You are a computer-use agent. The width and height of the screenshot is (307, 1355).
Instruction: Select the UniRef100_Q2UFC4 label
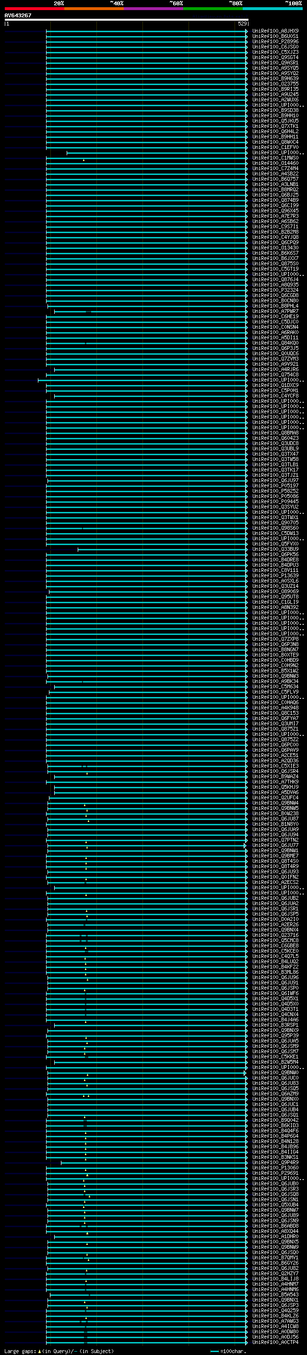pyautogui.click(x=275, y=797)
